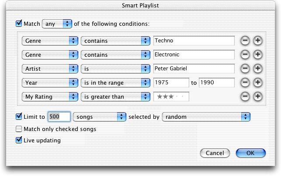Enable Match only checked songs
Image resolution: width=281 pixels, height=176 pixels.
pos(19,129)
